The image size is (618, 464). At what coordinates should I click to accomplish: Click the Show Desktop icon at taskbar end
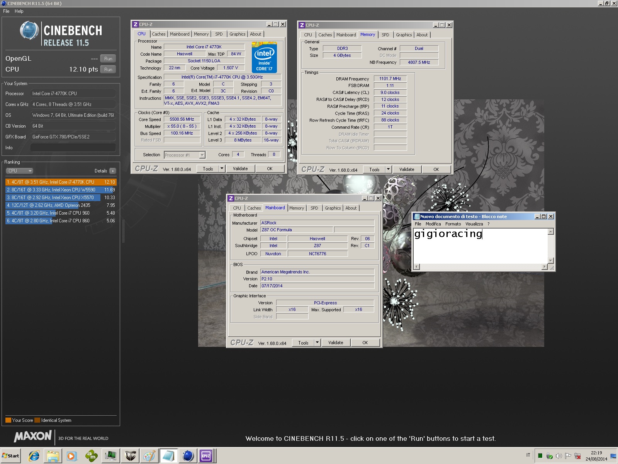tap(613, 456)
